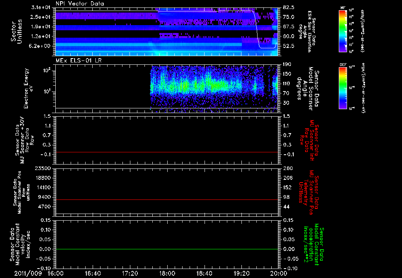Click the 82.5 degree tick value
The height and width of the screenshot is (278, 402).
coord(289,7)
